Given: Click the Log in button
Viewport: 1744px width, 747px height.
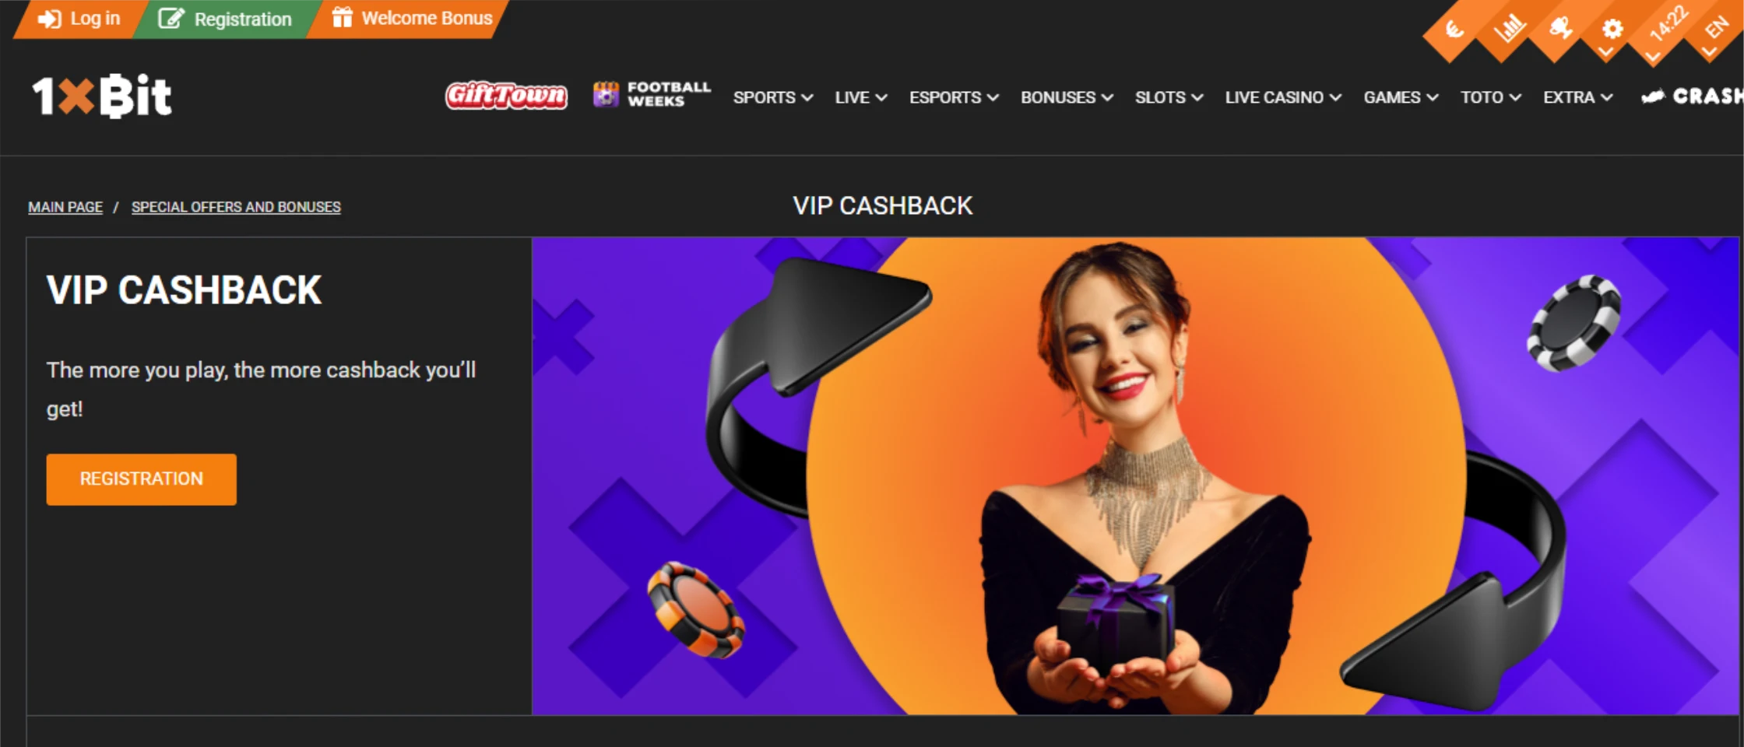Looking at the screenshot, I should pos(79,19).
